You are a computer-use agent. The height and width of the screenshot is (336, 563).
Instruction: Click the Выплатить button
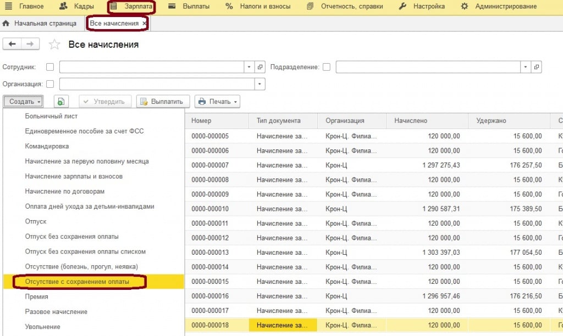(163, 102)
